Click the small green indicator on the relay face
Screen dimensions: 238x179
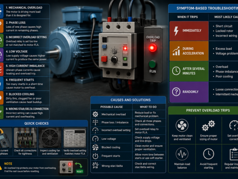pos(125,59)
